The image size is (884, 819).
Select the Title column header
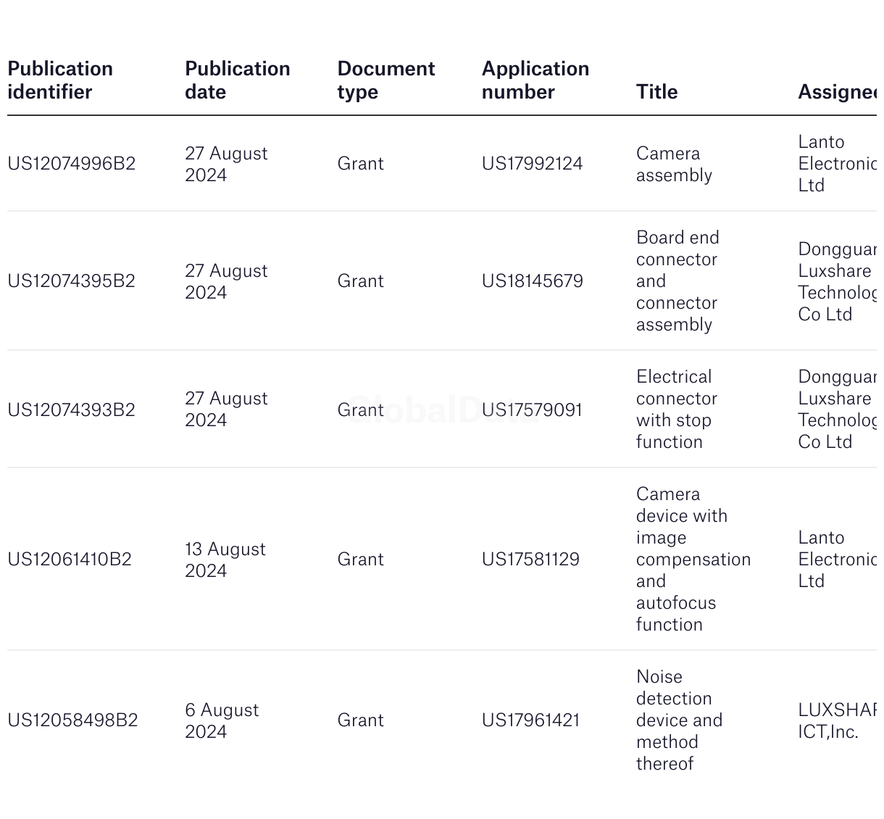[656, 92]
